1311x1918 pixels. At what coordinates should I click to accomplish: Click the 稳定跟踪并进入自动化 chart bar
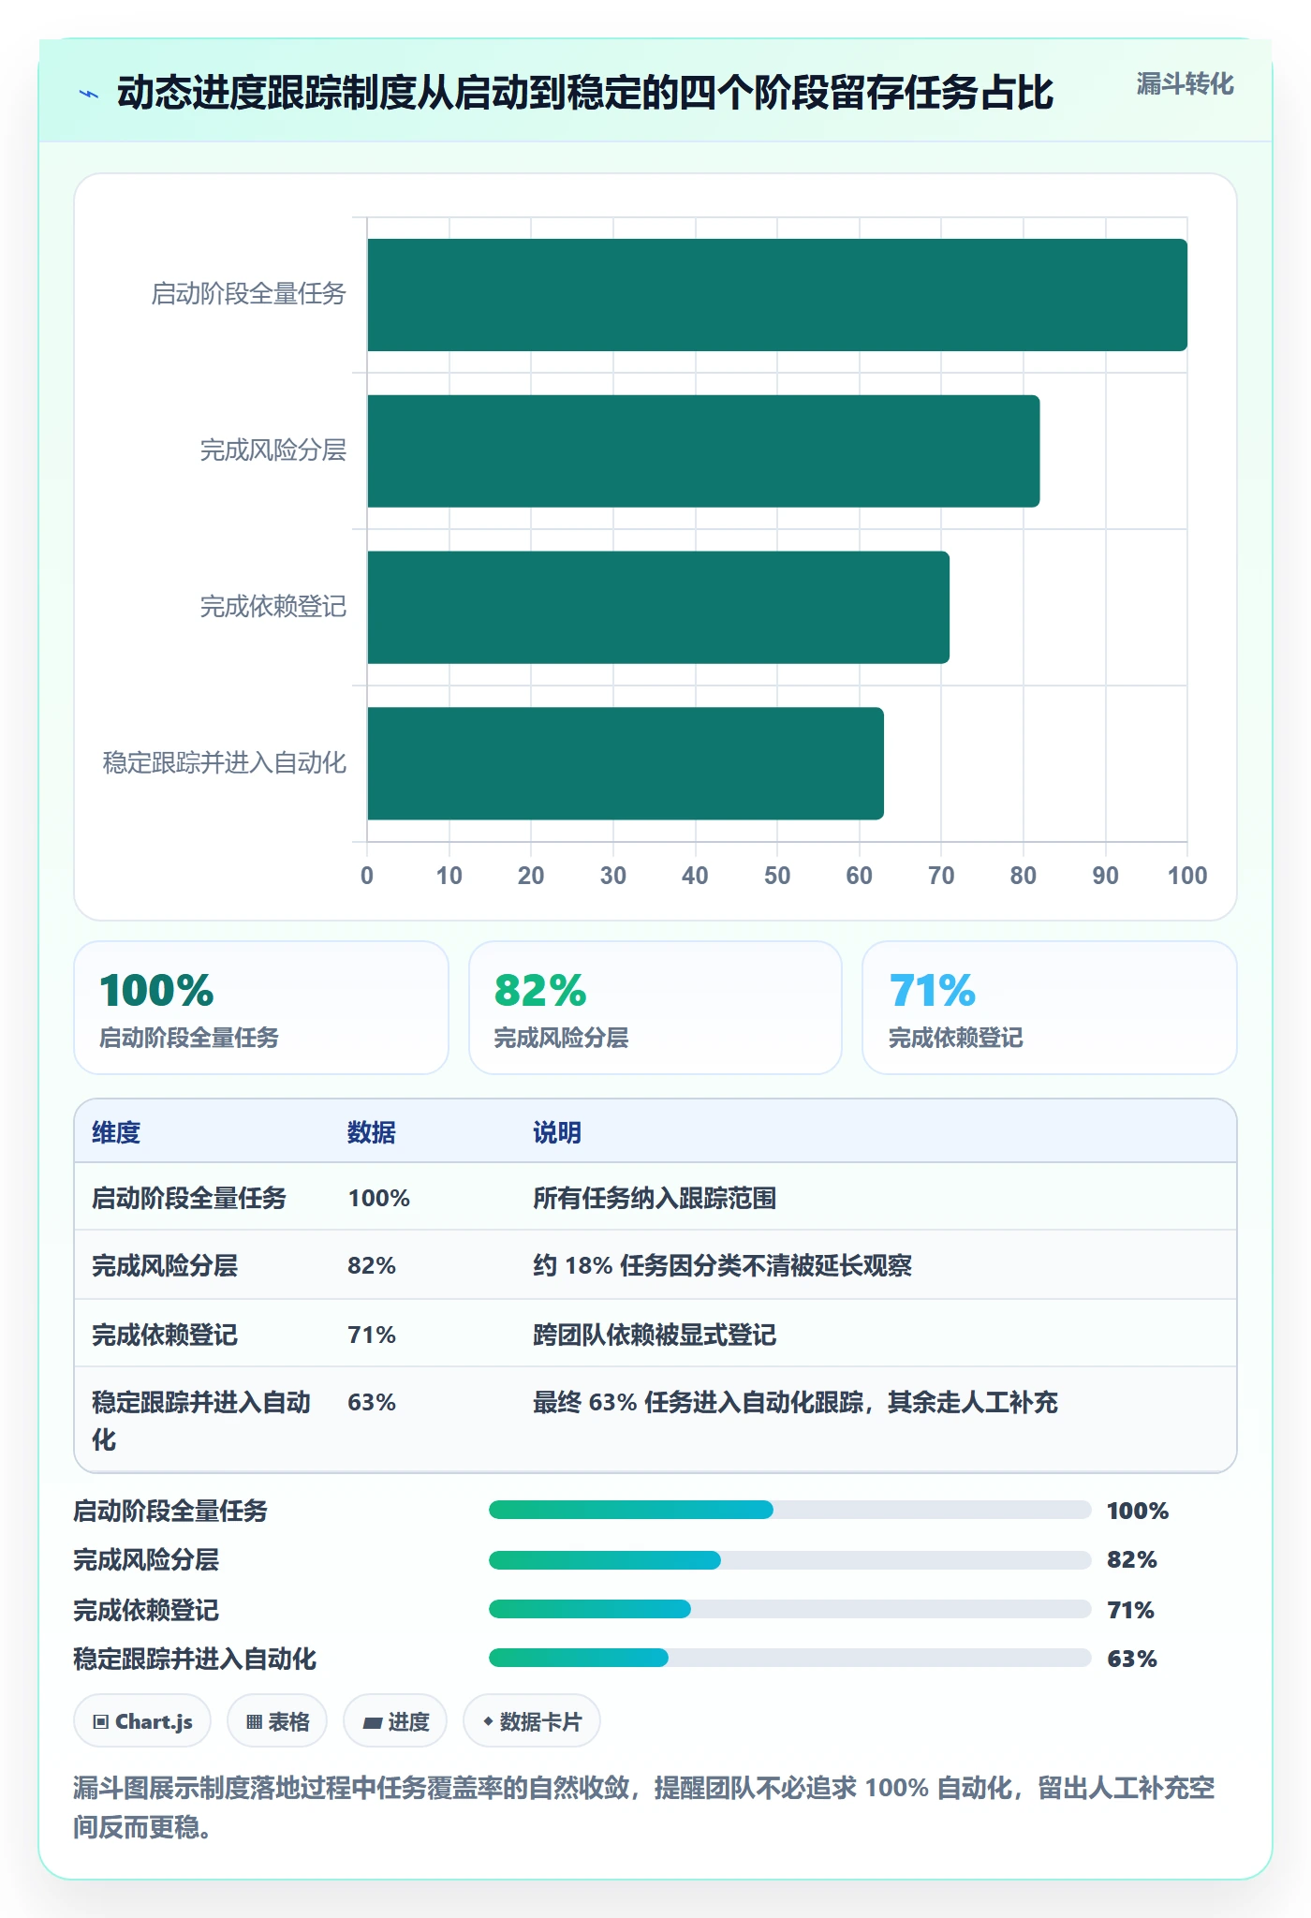pos(626,763)
